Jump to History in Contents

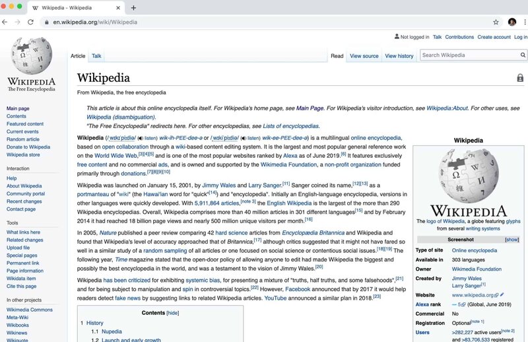(95, 323)
